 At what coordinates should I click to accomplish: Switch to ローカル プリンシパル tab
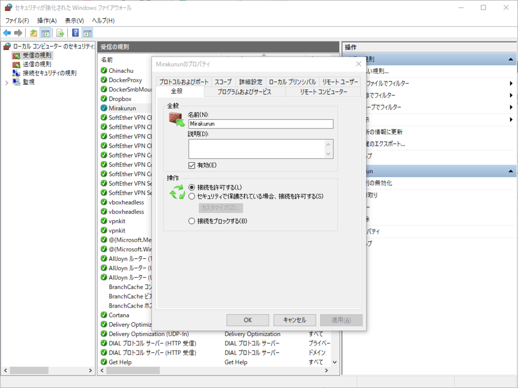tap(292, 82)
